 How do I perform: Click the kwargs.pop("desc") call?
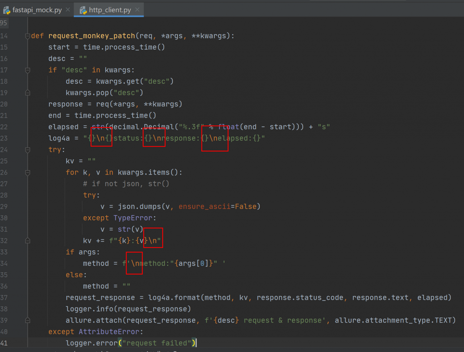[104, 93]
